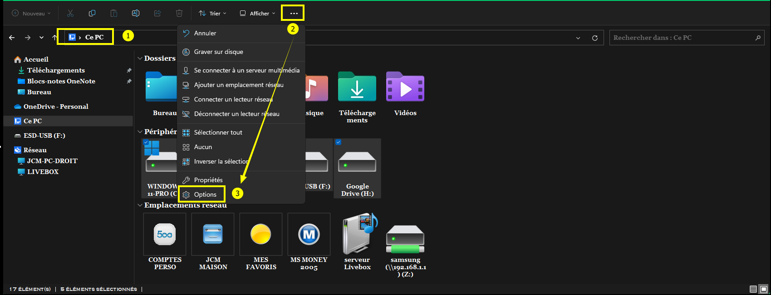
Task: Select Se connecter à un serveur multimédia
Action: [241, 70]
